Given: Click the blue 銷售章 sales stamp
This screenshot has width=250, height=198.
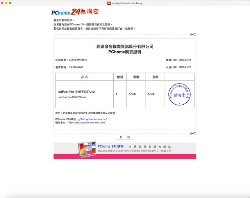Looking at the screenshot, I should pyautogui.click(x=179, y=95).
